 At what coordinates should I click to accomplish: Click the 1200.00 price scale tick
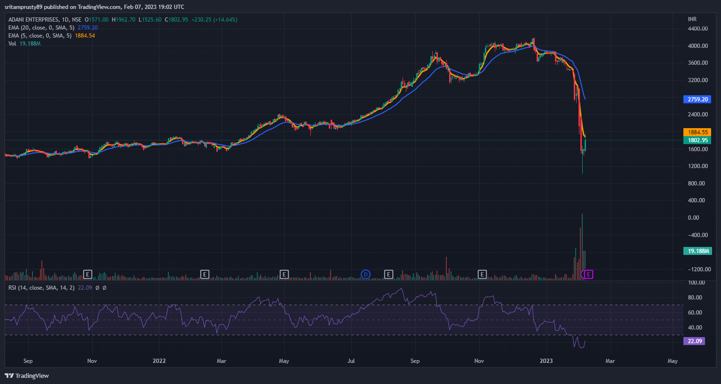point(698,166)
